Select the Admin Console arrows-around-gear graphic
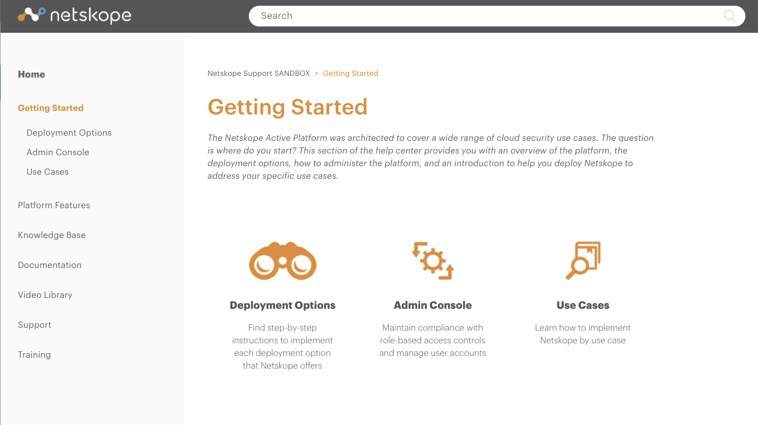The image size is (758, 425). tap(433, 261)
